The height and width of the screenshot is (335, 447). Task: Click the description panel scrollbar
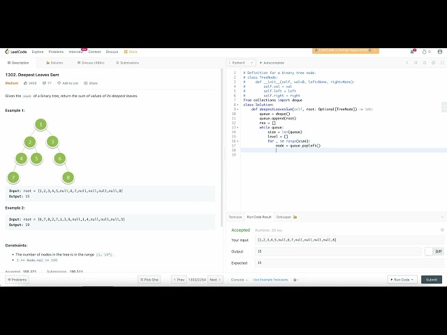(221, 147)
